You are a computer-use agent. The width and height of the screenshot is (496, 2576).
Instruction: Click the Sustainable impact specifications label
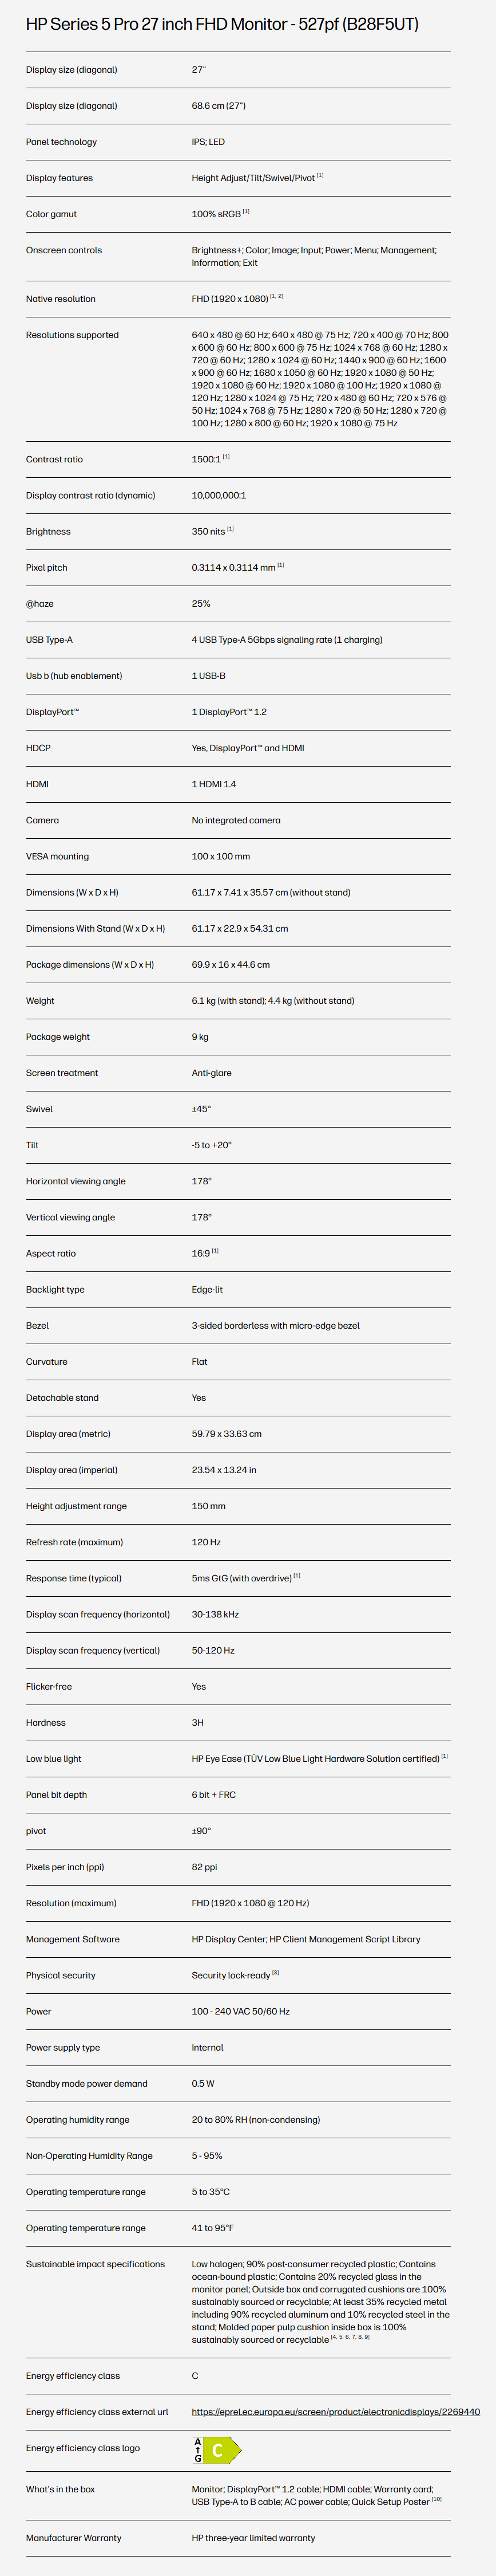coord(96,2264)
